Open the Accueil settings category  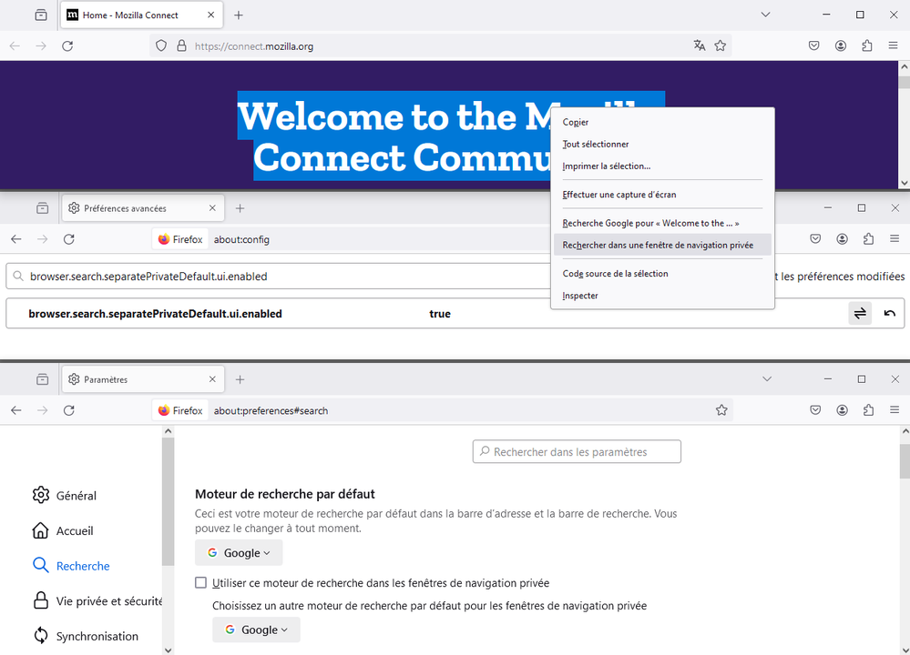click(x=63, y=531)
